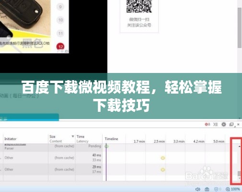The image size is (242, 192).
Task: Click '(from cache)' in Pending row
Action: pos(64,146)
